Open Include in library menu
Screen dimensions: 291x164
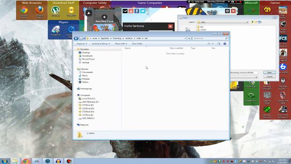(x=101, y=44)
